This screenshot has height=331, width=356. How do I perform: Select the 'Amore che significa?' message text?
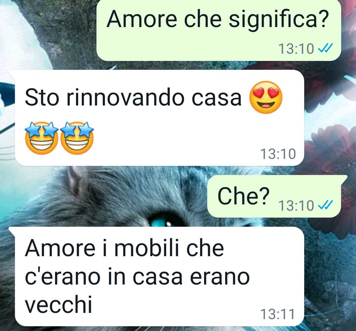coord(218,19)
